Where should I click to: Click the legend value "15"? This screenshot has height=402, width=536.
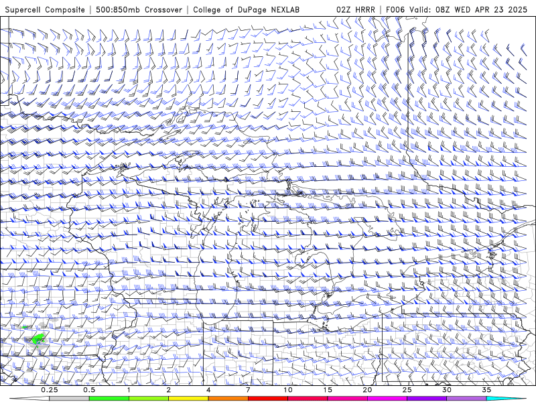click(x=328, y=390)
